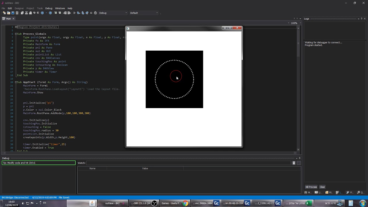Pin the Logs panel
368x207 pixels.
[362, 19]
